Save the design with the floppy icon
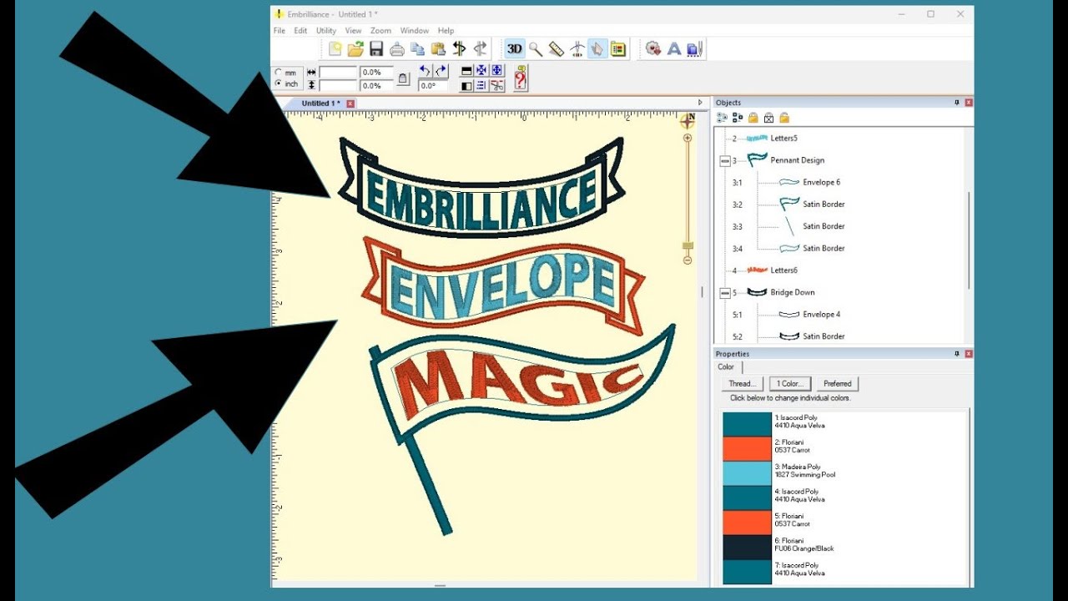This screenshot has height=601, width=1068. (x=376, y=49)
